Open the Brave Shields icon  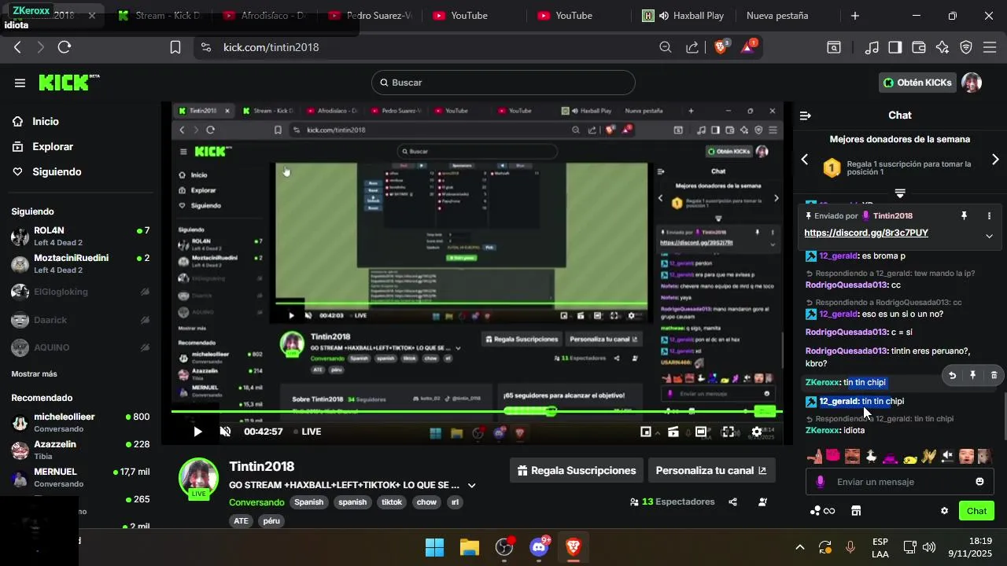(721, 47)
